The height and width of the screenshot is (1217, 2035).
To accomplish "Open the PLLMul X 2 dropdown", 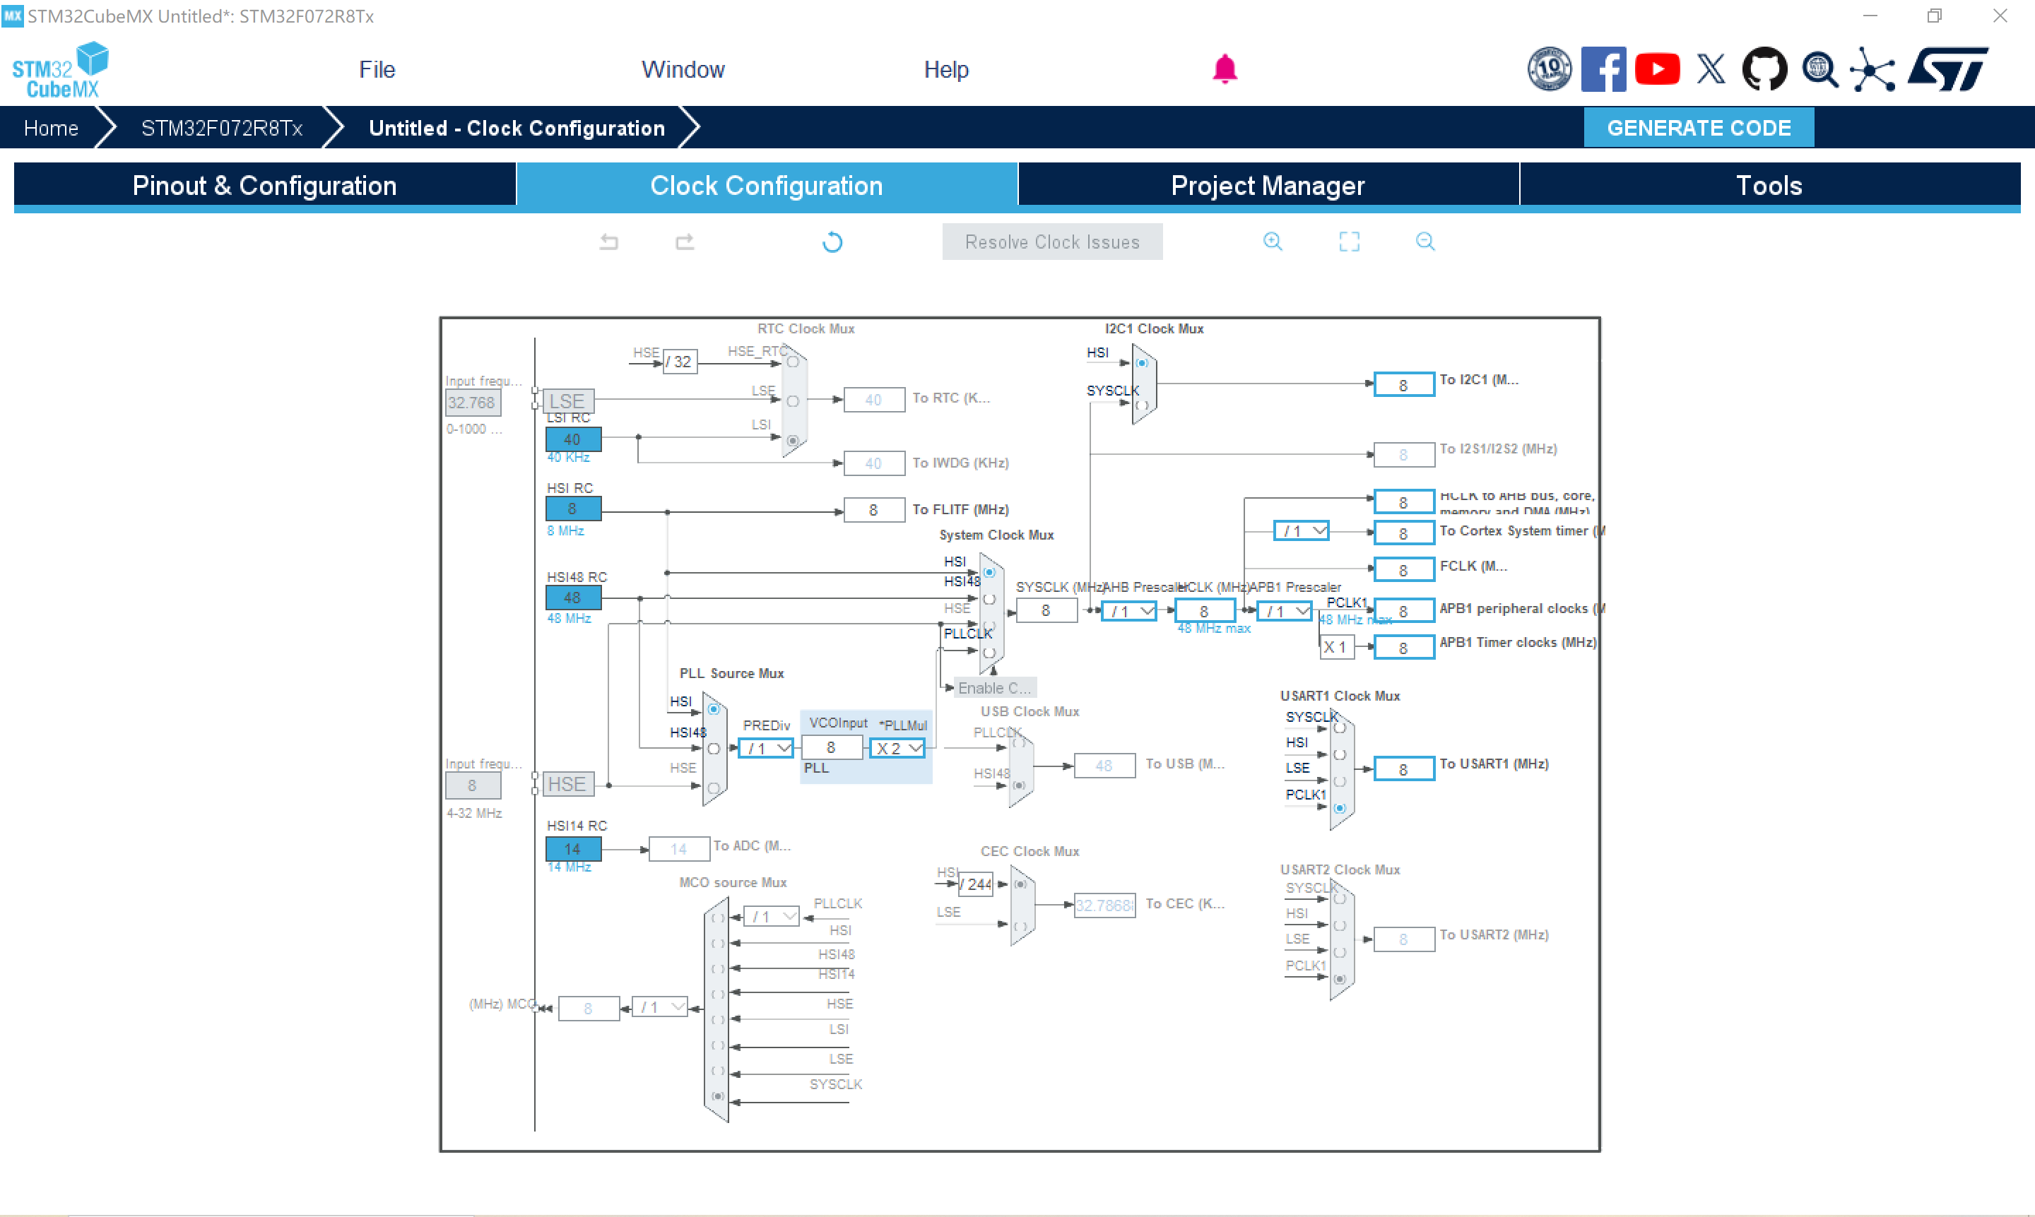I will 899,748.
